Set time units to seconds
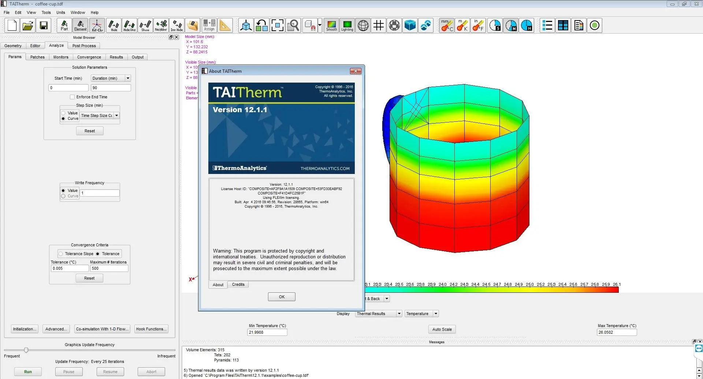Screen dimensions: 703x379 tap(495, 26)
